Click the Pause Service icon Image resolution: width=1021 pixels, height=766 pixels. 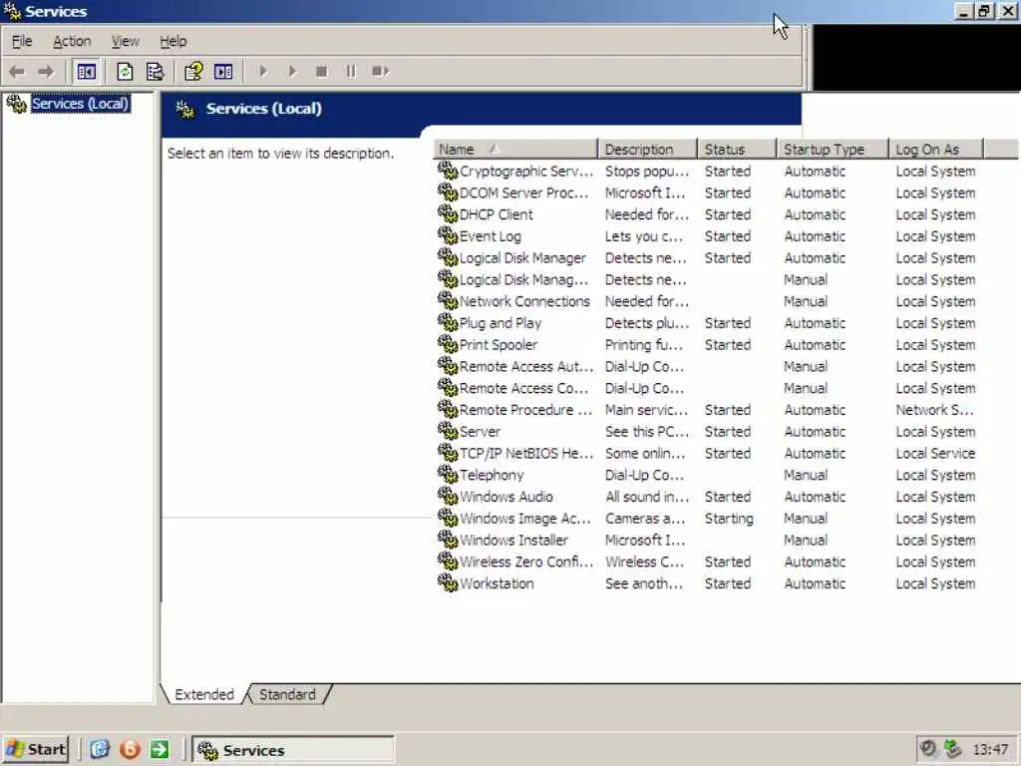pyautogui.click(x=351, y=71)
